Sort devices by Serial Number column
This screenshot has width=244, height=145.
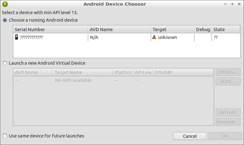point(50,30)
